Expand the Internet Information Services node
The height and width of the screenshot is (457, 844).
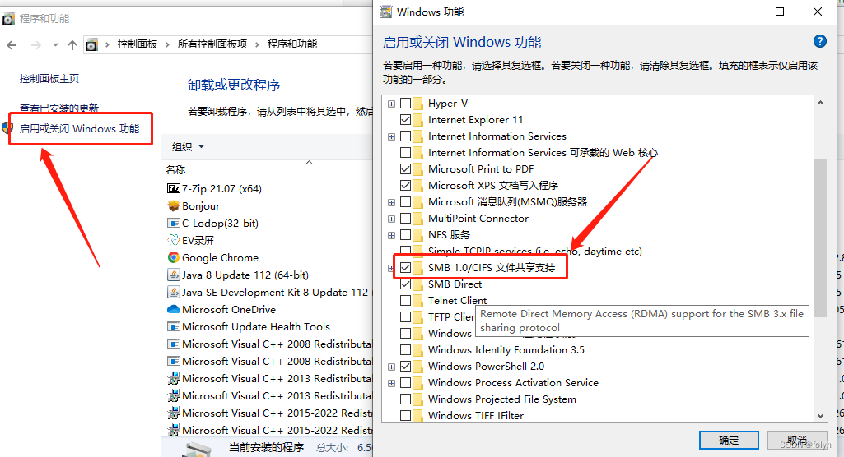391,136
